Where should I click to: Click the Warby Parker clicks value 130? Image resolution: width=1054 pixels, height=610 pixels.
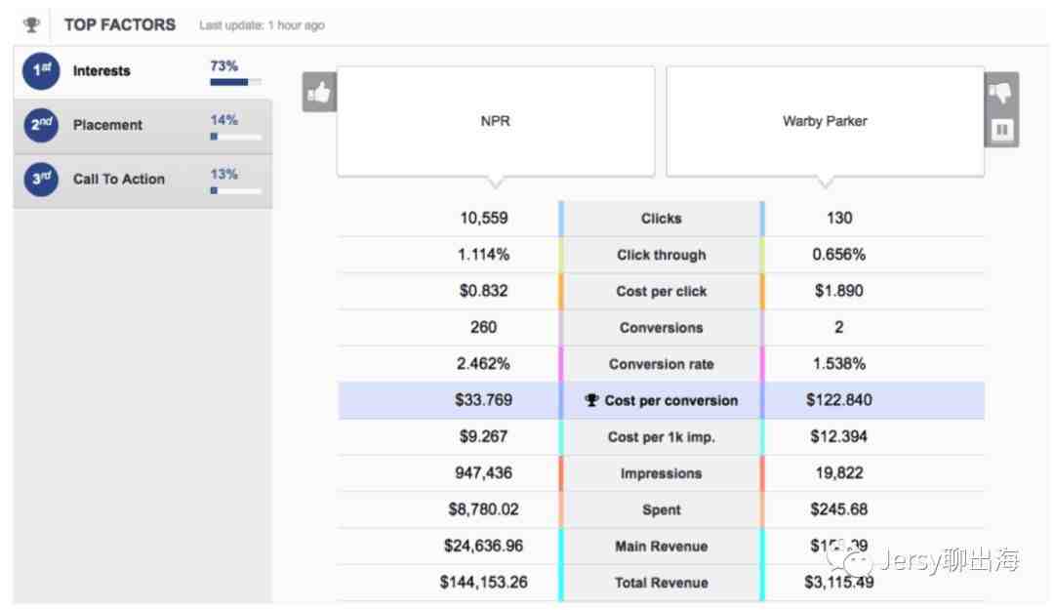[x=839, y=218]
